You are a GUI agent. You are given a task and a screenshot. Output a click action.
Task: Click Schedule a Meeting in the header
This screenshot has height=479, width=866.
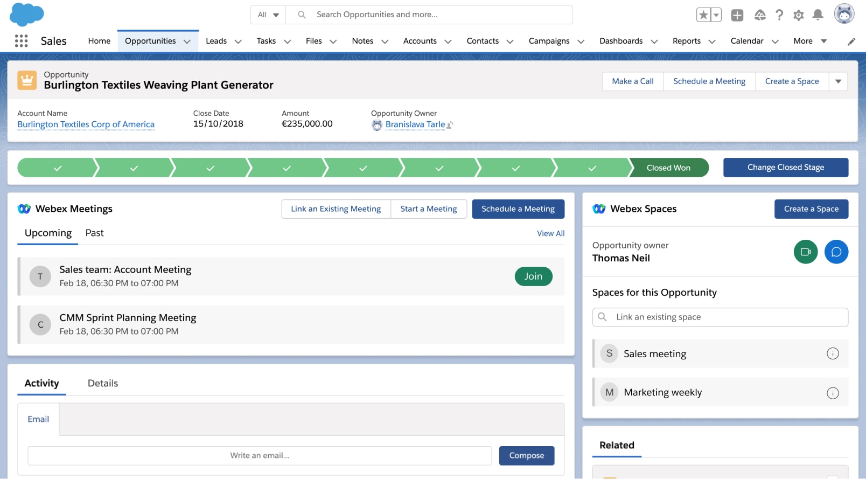pyautogui.click(x=709, y=81)
